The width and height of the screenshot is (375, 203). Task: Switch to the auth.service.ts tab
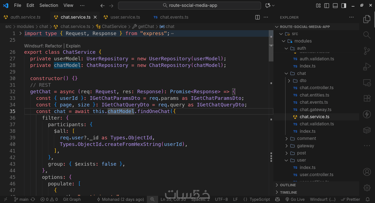pos(25,17)
